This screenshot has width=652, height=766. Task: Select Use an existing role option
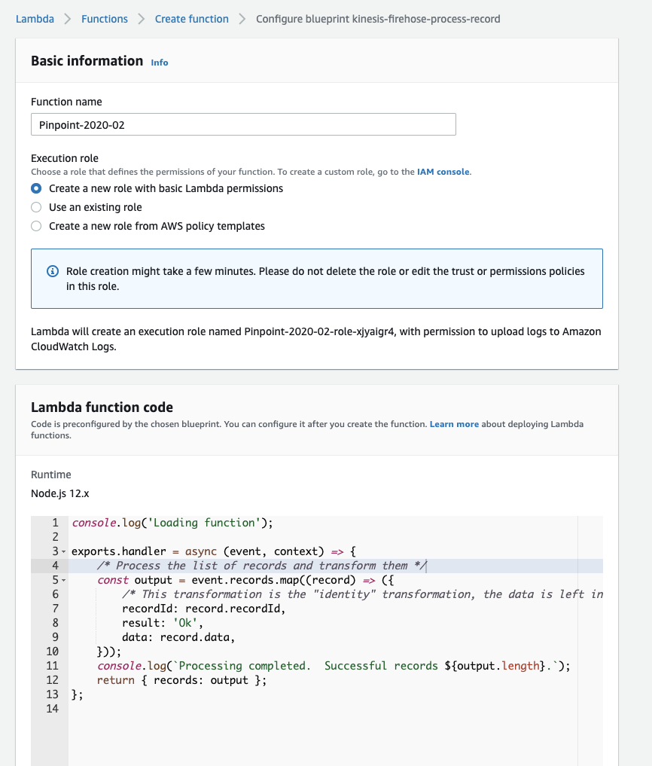tap(36, 207)
